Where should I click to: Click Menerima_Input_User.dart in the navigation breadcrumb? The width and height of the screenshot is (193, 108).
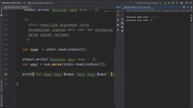click(x=40, y=3)
